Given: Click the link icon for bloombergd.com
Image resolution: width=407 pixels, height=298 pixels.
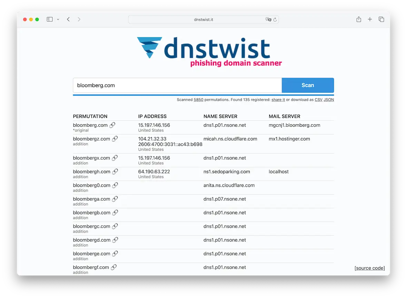Looking at the screenshot, I should pos(115,240).
